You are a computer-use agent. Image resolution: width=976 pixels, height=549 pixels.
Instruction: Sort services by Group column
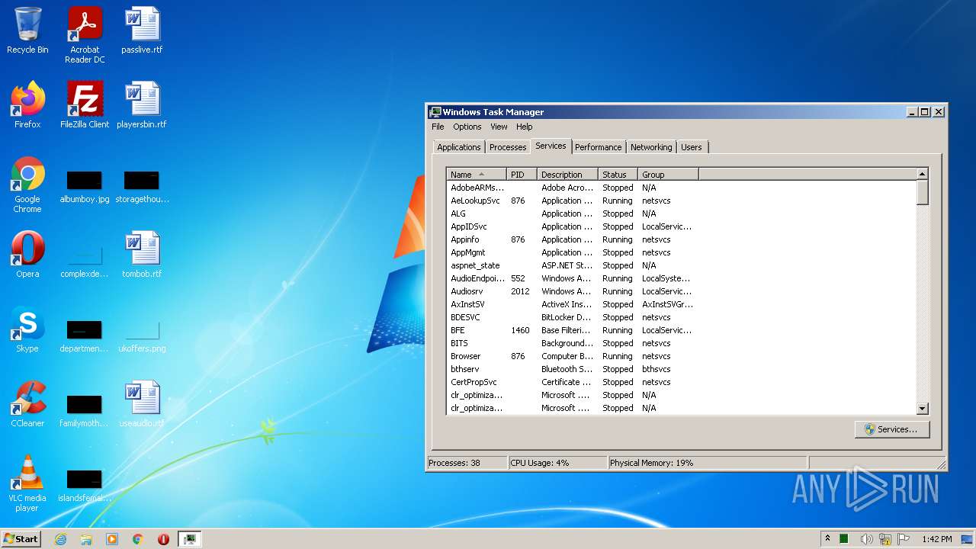[x=668, y=175]
